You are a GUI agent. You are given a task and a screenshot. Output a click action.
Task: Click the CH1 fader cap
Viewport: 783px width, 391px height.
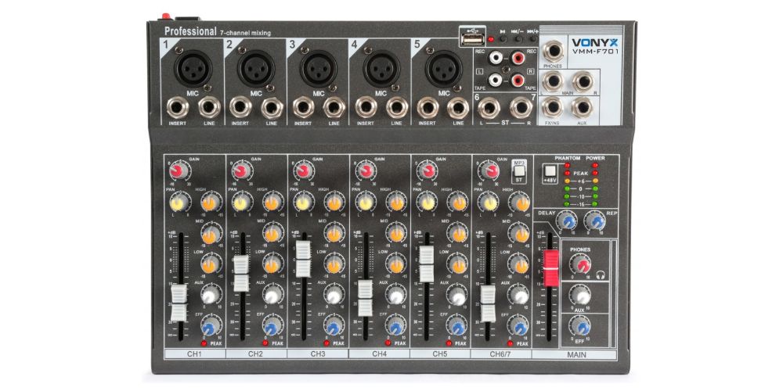(179, 303)
